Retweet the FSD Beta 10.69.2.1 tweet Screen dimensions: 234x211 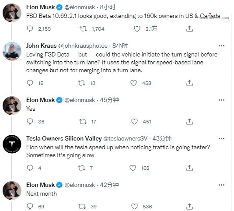(x=83, y=28)
